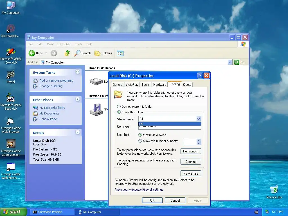Open Microsoft Visual Basic 6.0 shortcut
The height and width of the screenshot is (216, 288).
(x=11, y=102)
